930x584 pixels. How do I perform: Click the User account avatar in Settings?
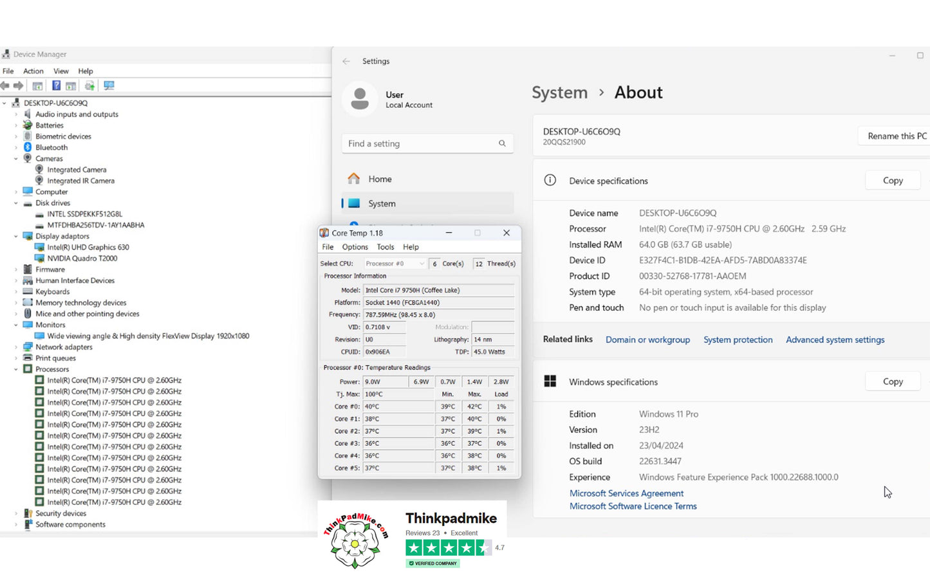click(x=360, y=99)
